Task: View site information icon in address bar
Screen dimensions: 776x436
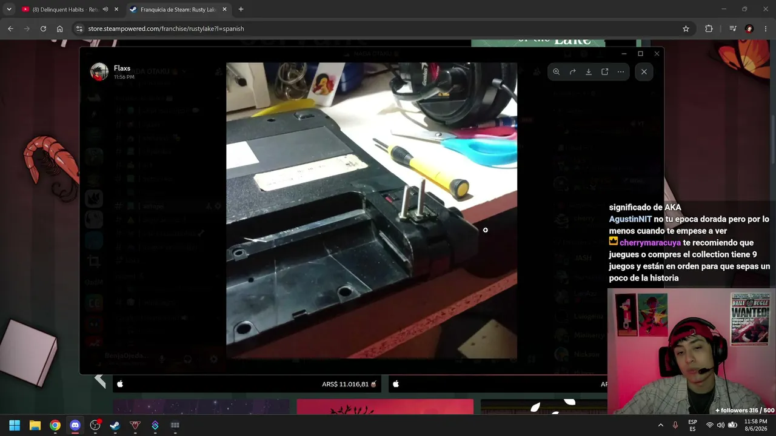Action: tap(79, 28)
